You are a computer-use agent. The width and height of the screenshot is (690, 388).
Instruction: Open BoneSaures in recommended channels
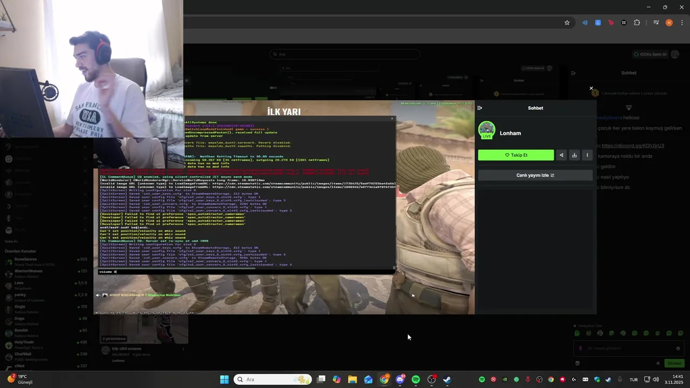[x=46, y=261]
